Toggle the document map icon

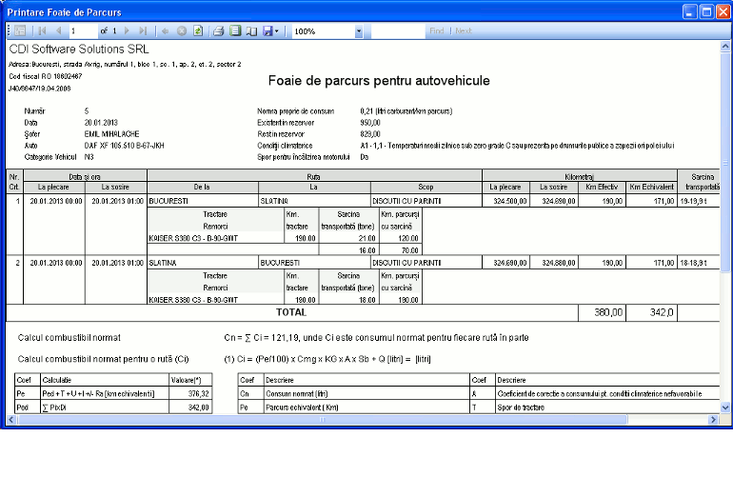pos(20,30)
